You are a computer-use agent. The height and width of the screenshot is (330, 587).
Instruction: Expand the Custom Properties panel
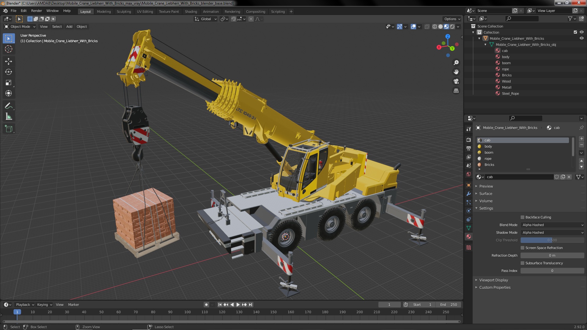[x=495, y=287]
